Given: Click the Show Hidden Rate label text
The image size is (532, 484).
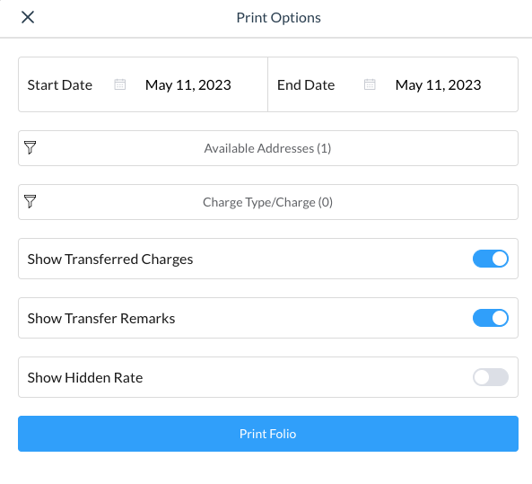Looking at the screenshot, I should pos(85,377).
